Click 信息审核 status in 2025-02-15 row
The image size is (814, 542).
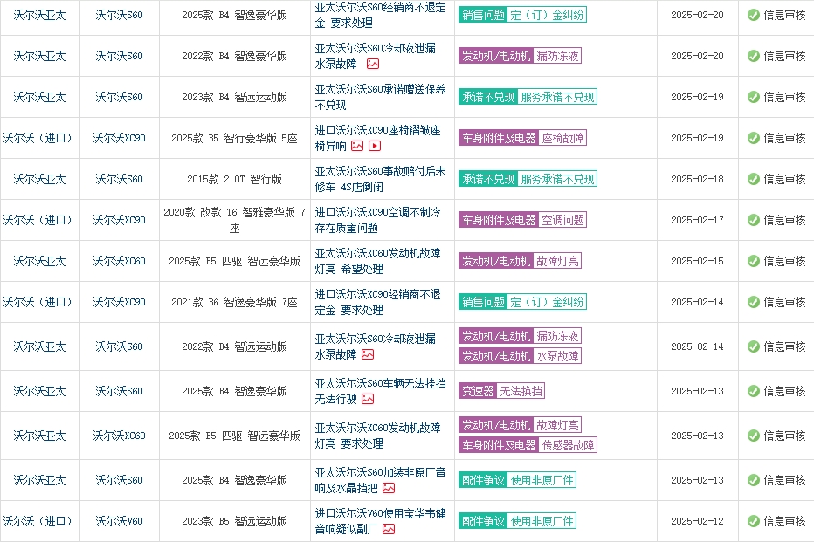(784, 261)
